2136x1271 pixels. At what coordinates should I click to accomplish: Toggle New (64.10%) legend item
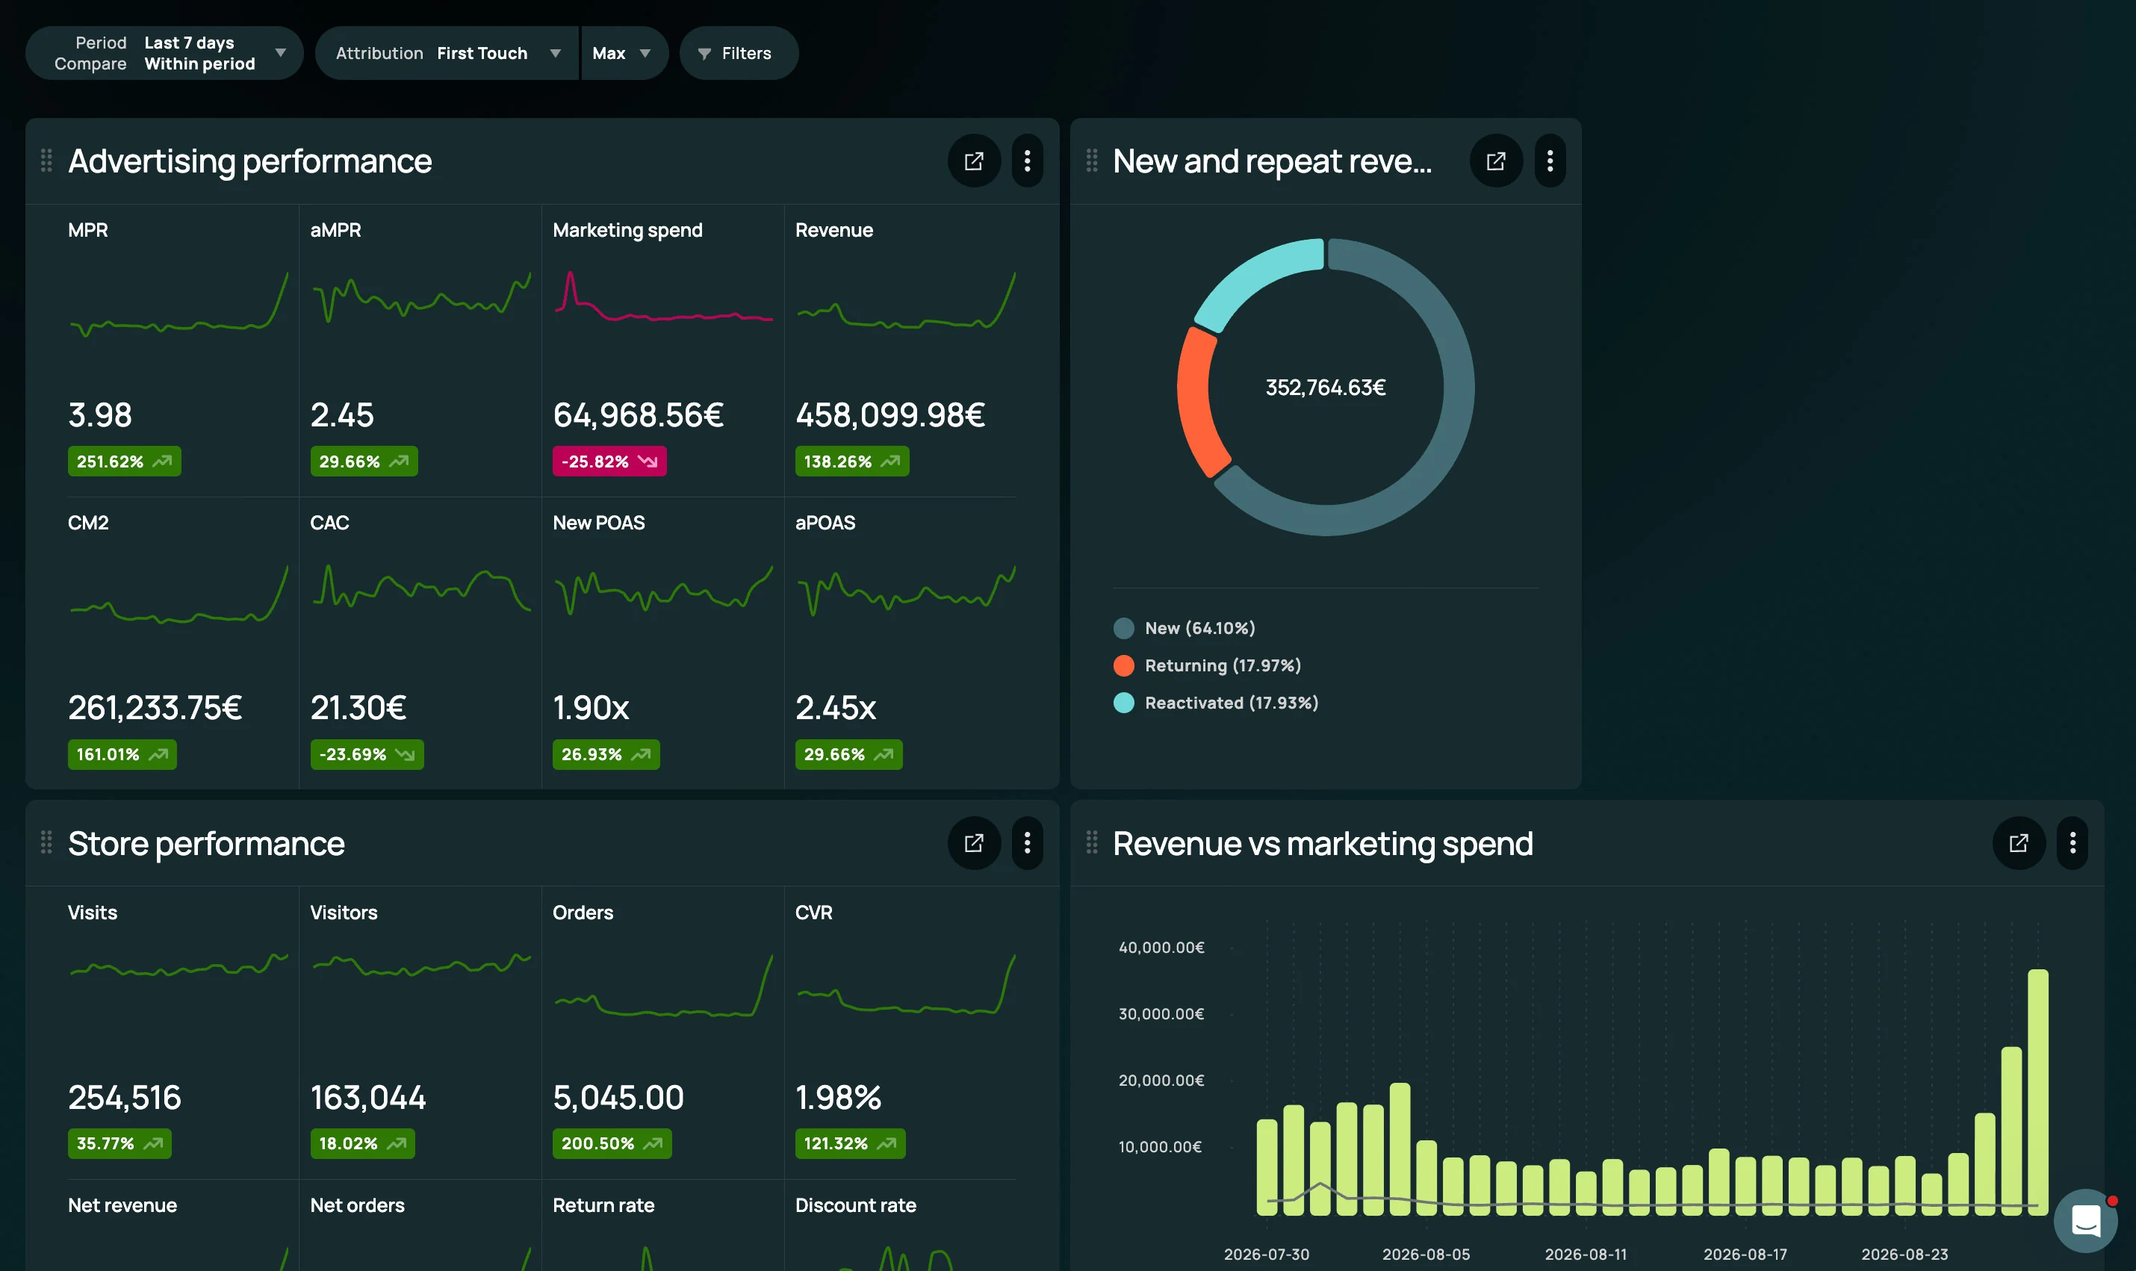(x=1185, y=628)
